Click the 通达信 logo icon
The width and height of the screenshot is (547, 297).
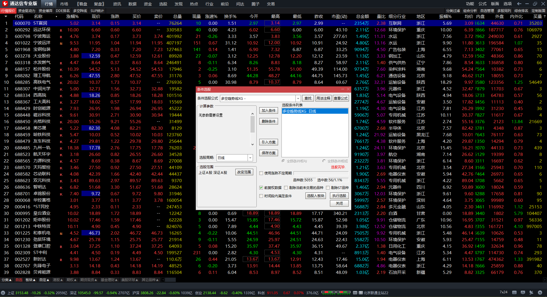(x=5, y=4)
